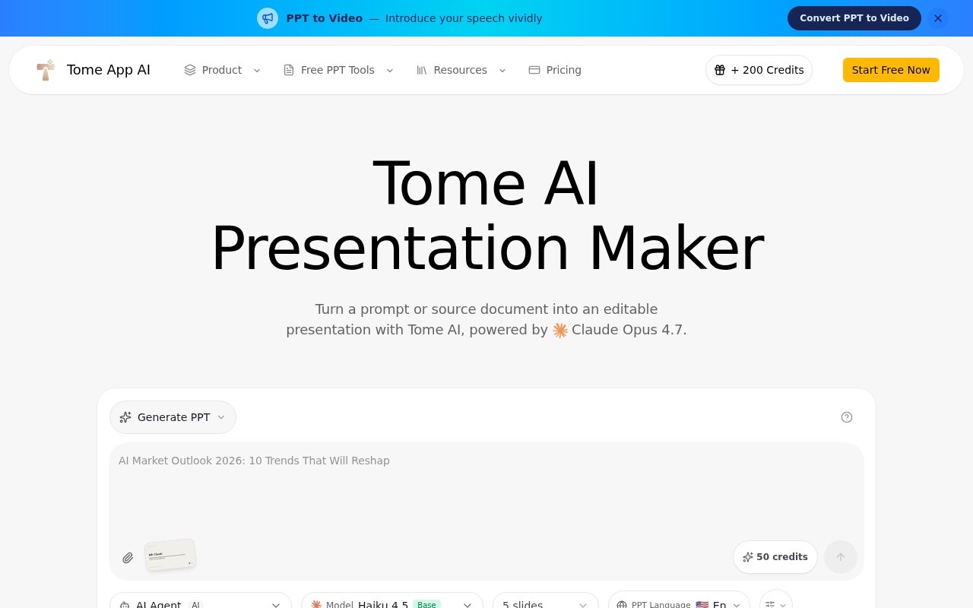This screenshot has width=973, height=608.
Task: Click the Tome AI Presentation Maker heading
Action: coord(486,216)
